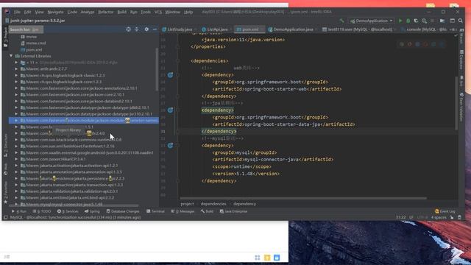The width and height of the screenshot is (471, 265).
Task: Open the Build tool window button
Action: pos(207,211)
